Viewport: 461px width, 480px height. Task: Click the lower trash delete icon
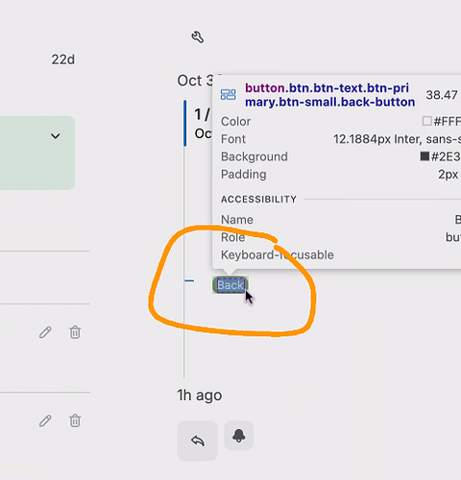click(x=75, y=420)
